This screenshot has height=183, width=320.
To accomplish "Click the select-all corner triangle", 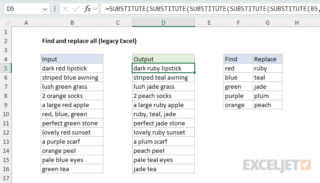I will [x=6, y=23].
